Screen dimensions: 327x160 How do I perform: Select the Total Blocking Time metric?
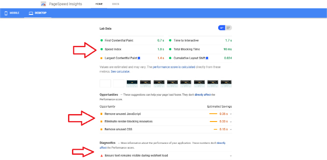200,49
